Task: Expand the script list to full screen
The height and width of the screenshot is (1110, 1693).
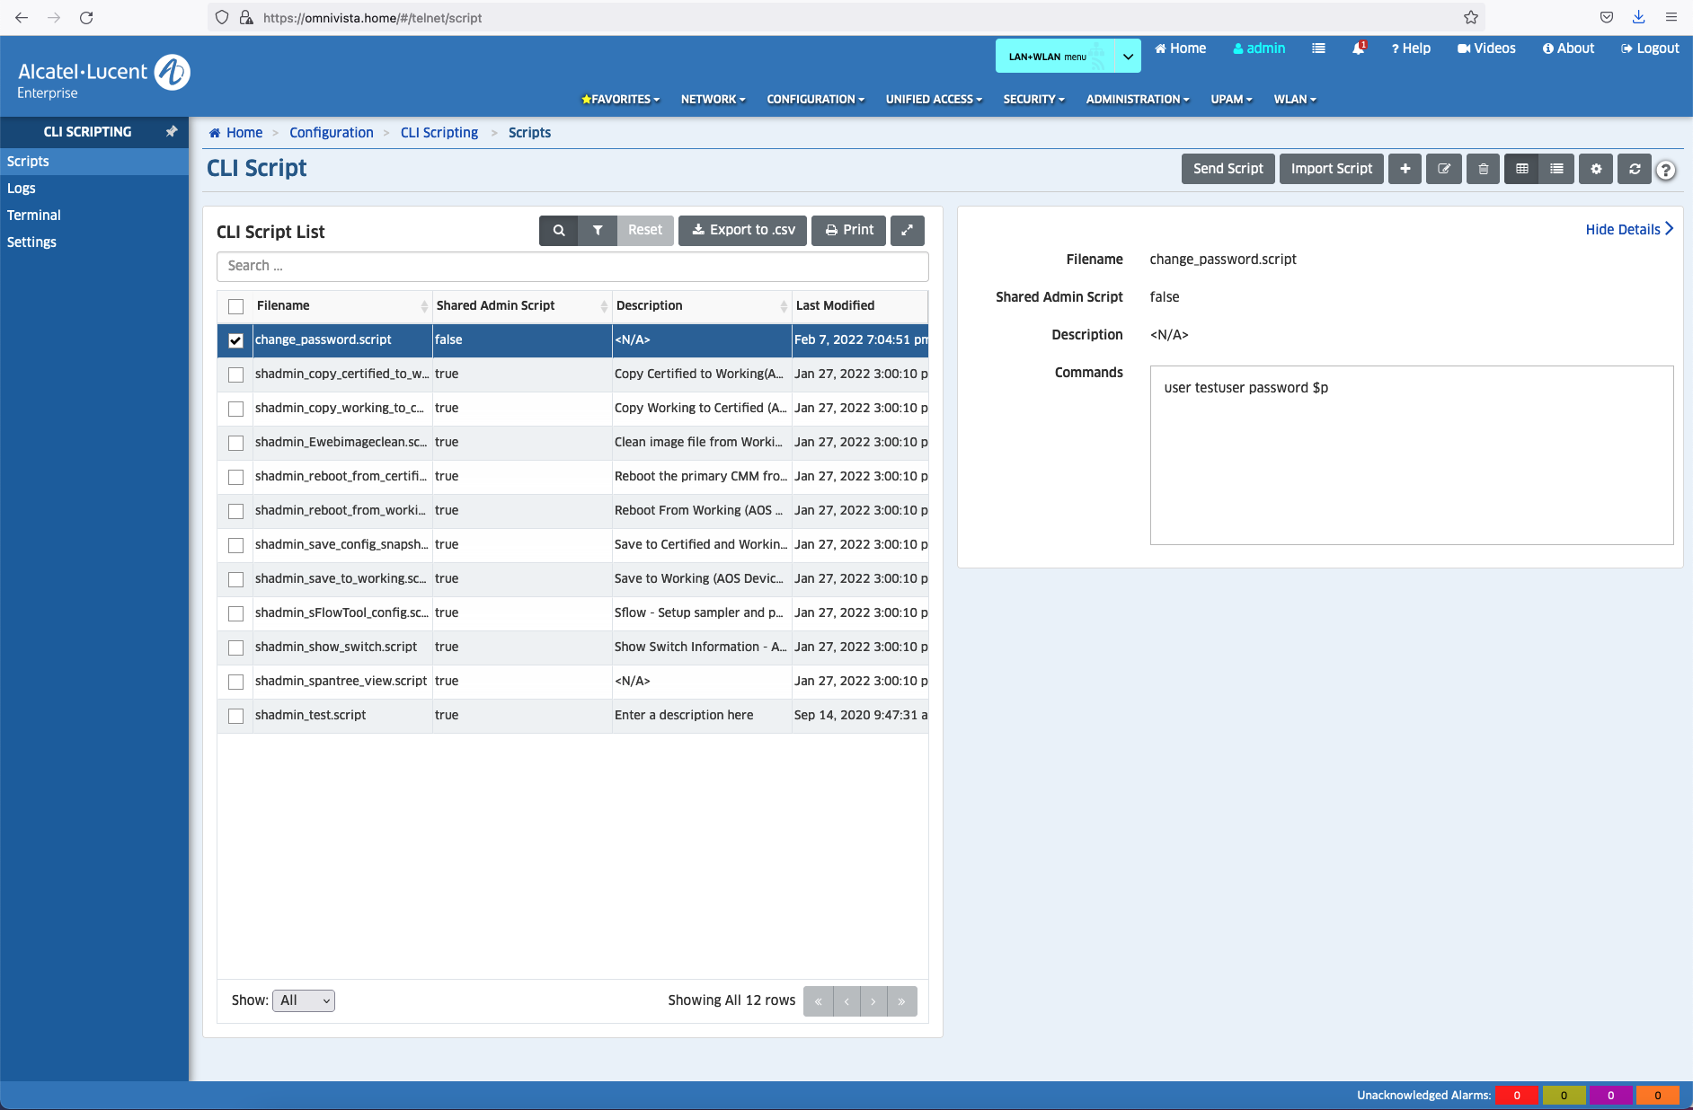Action: 907,230
